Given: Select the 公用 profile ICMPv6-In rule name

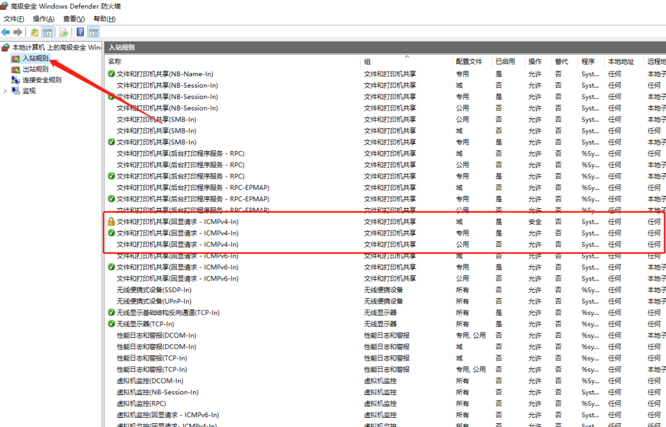Looking at the screenshot, I should click(x=178, y=279).
